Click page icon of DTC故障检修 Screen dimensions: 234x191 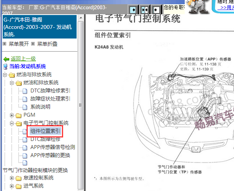coord(25,139)
